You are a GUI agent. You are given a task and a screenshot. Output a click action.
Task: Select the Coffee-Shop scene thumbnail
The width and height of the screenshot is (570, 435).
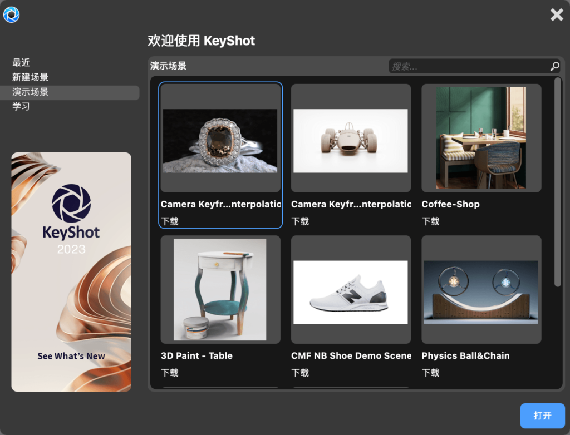coord(481,138)
